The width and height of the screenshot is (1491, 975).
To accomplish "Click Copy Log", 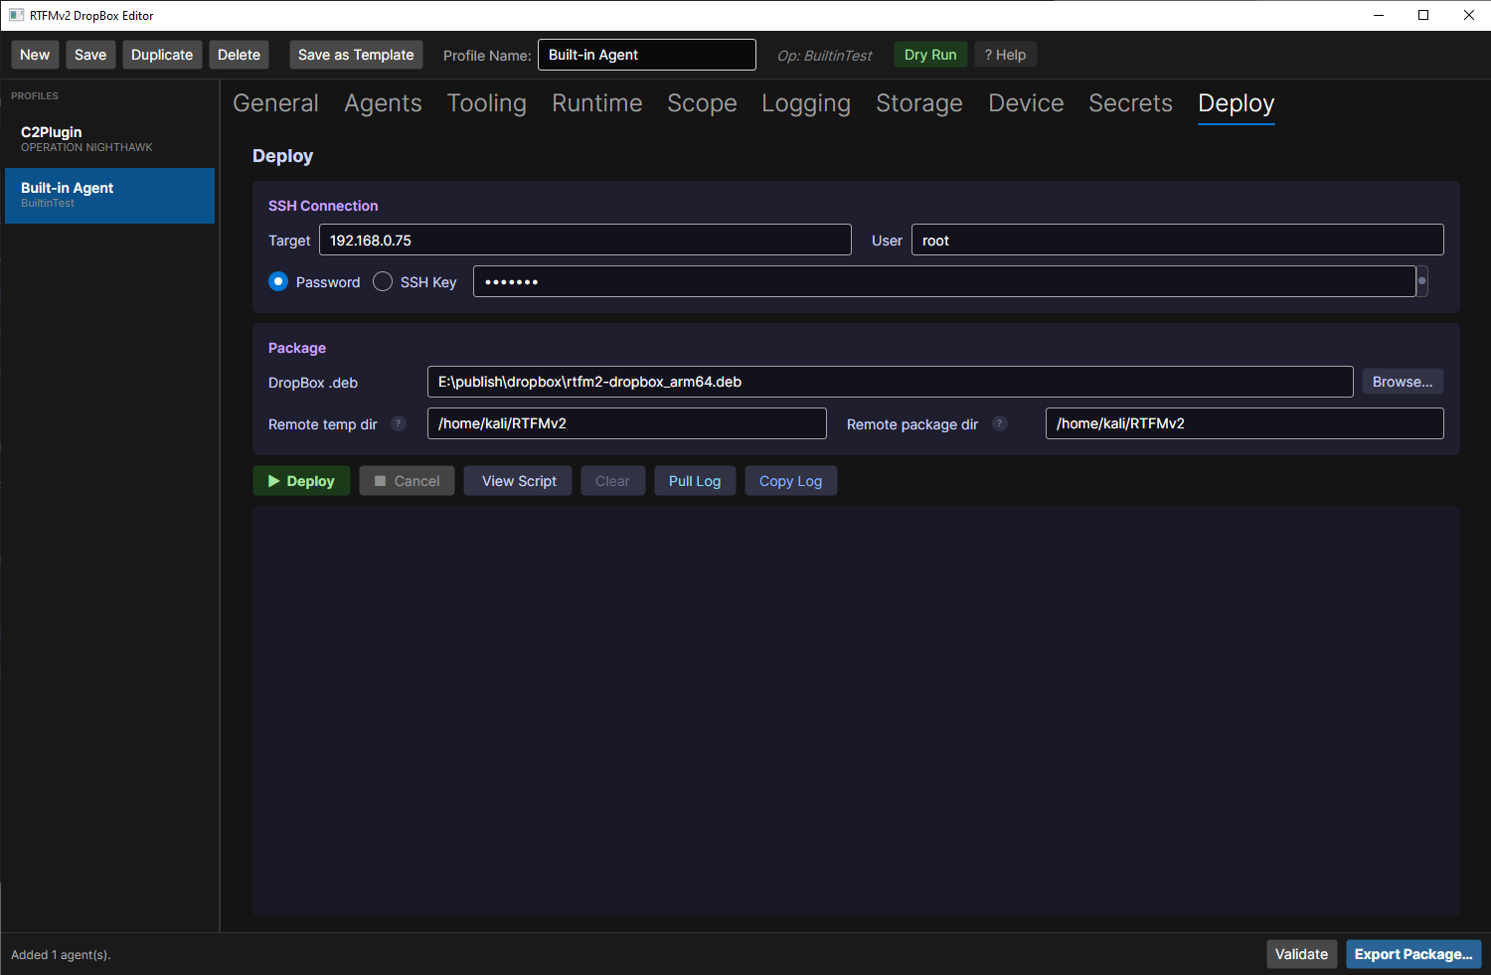I will [790, 481].
